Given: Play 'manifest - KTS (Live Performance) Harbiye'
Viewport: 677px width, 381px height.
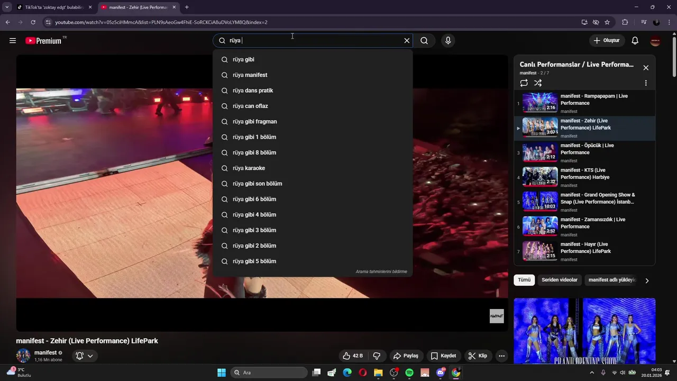Looking at the screenshot, I should 584,177.
